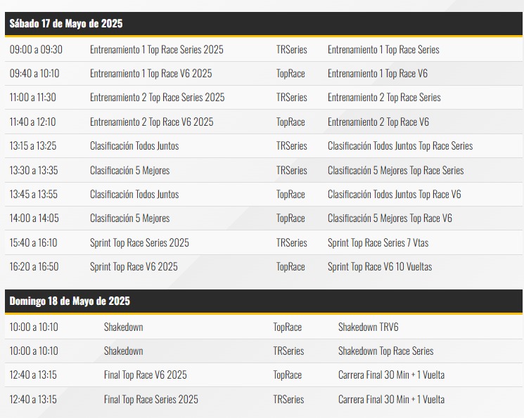The height and width of the screenshot is (418, 524).
Task: Click Clasificación 5 Mejores Top Race Series
Action: [x=395, y=171]
